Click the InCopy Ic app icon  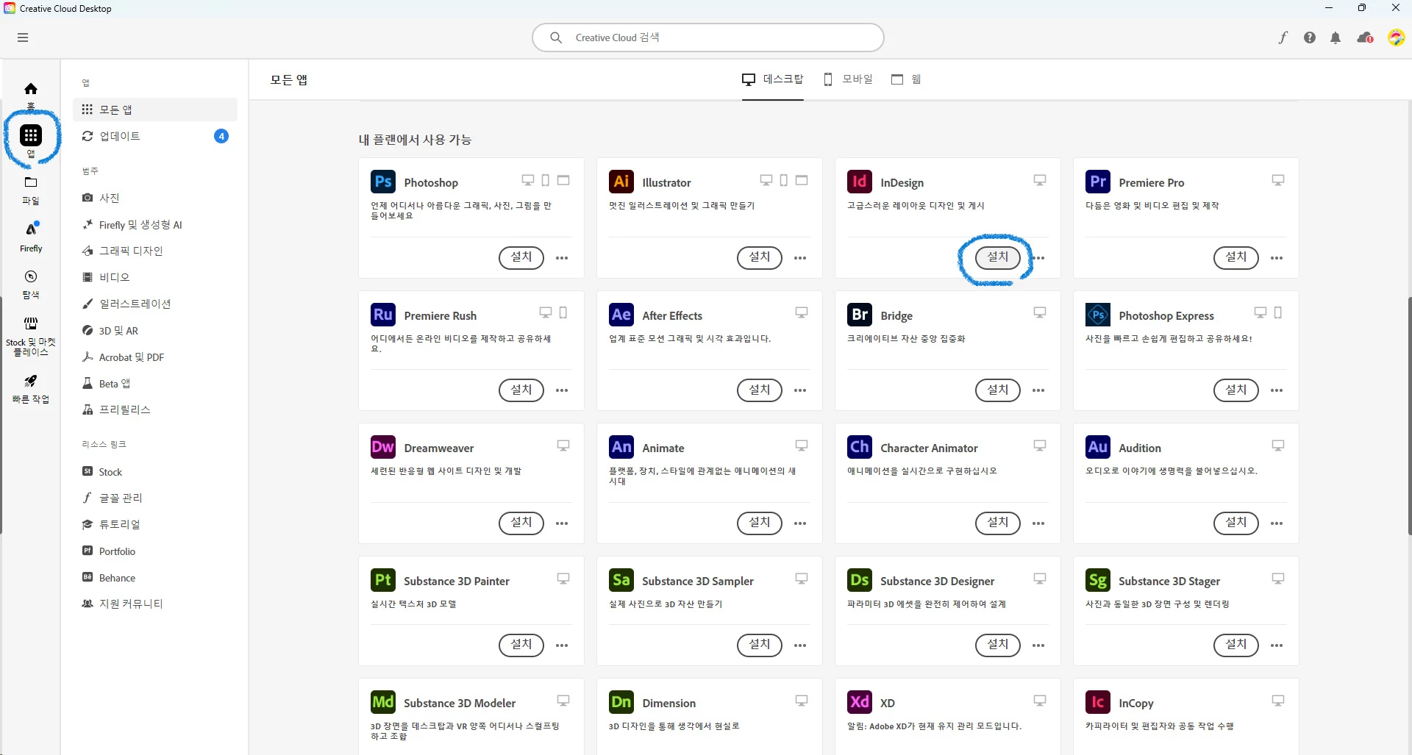(x=1098, y=702)
